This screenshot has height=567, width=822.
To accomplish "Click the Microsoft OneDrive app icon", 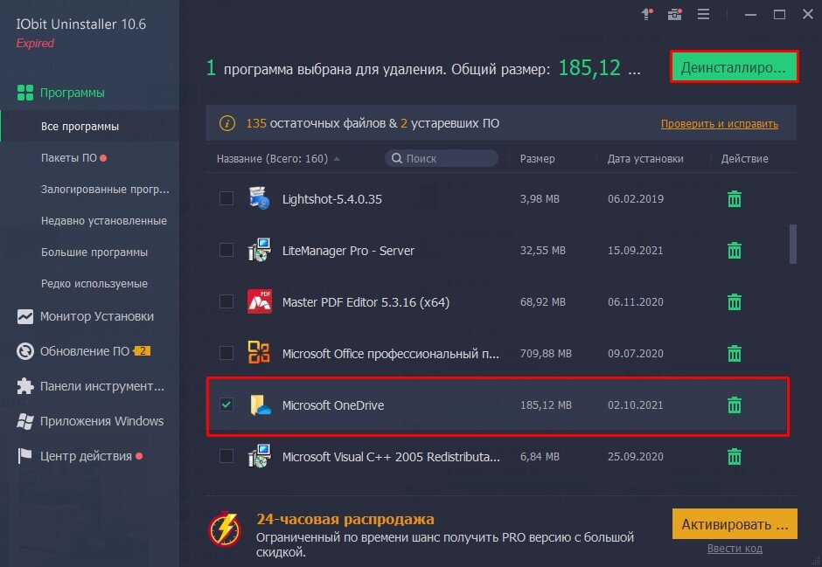I will [x=260, y=405].
